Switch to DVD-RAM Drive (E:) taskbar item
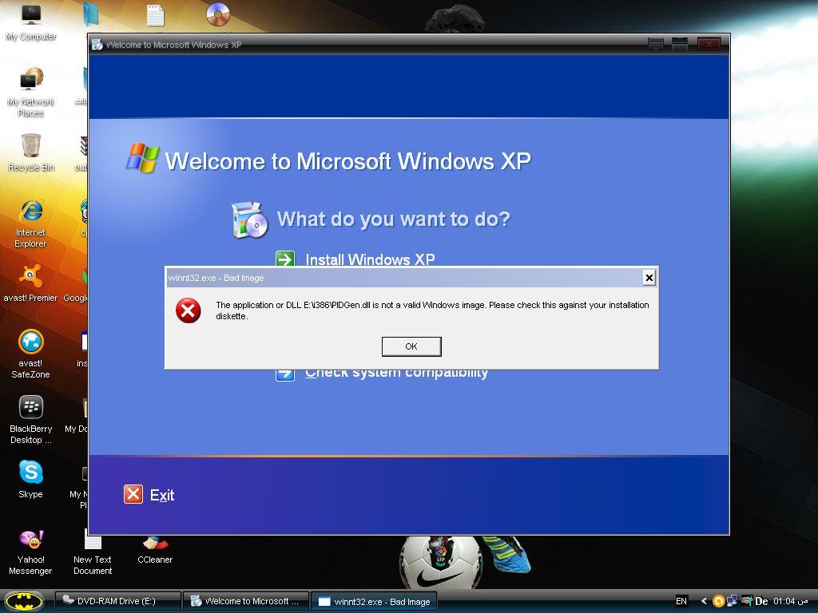Viewport: 818px width, 613px height. pyautogui.click(x=118, y=601)
